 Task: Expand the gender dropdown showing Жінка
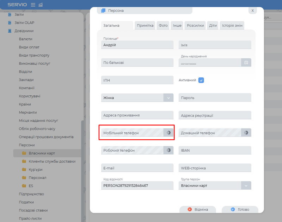168,98
